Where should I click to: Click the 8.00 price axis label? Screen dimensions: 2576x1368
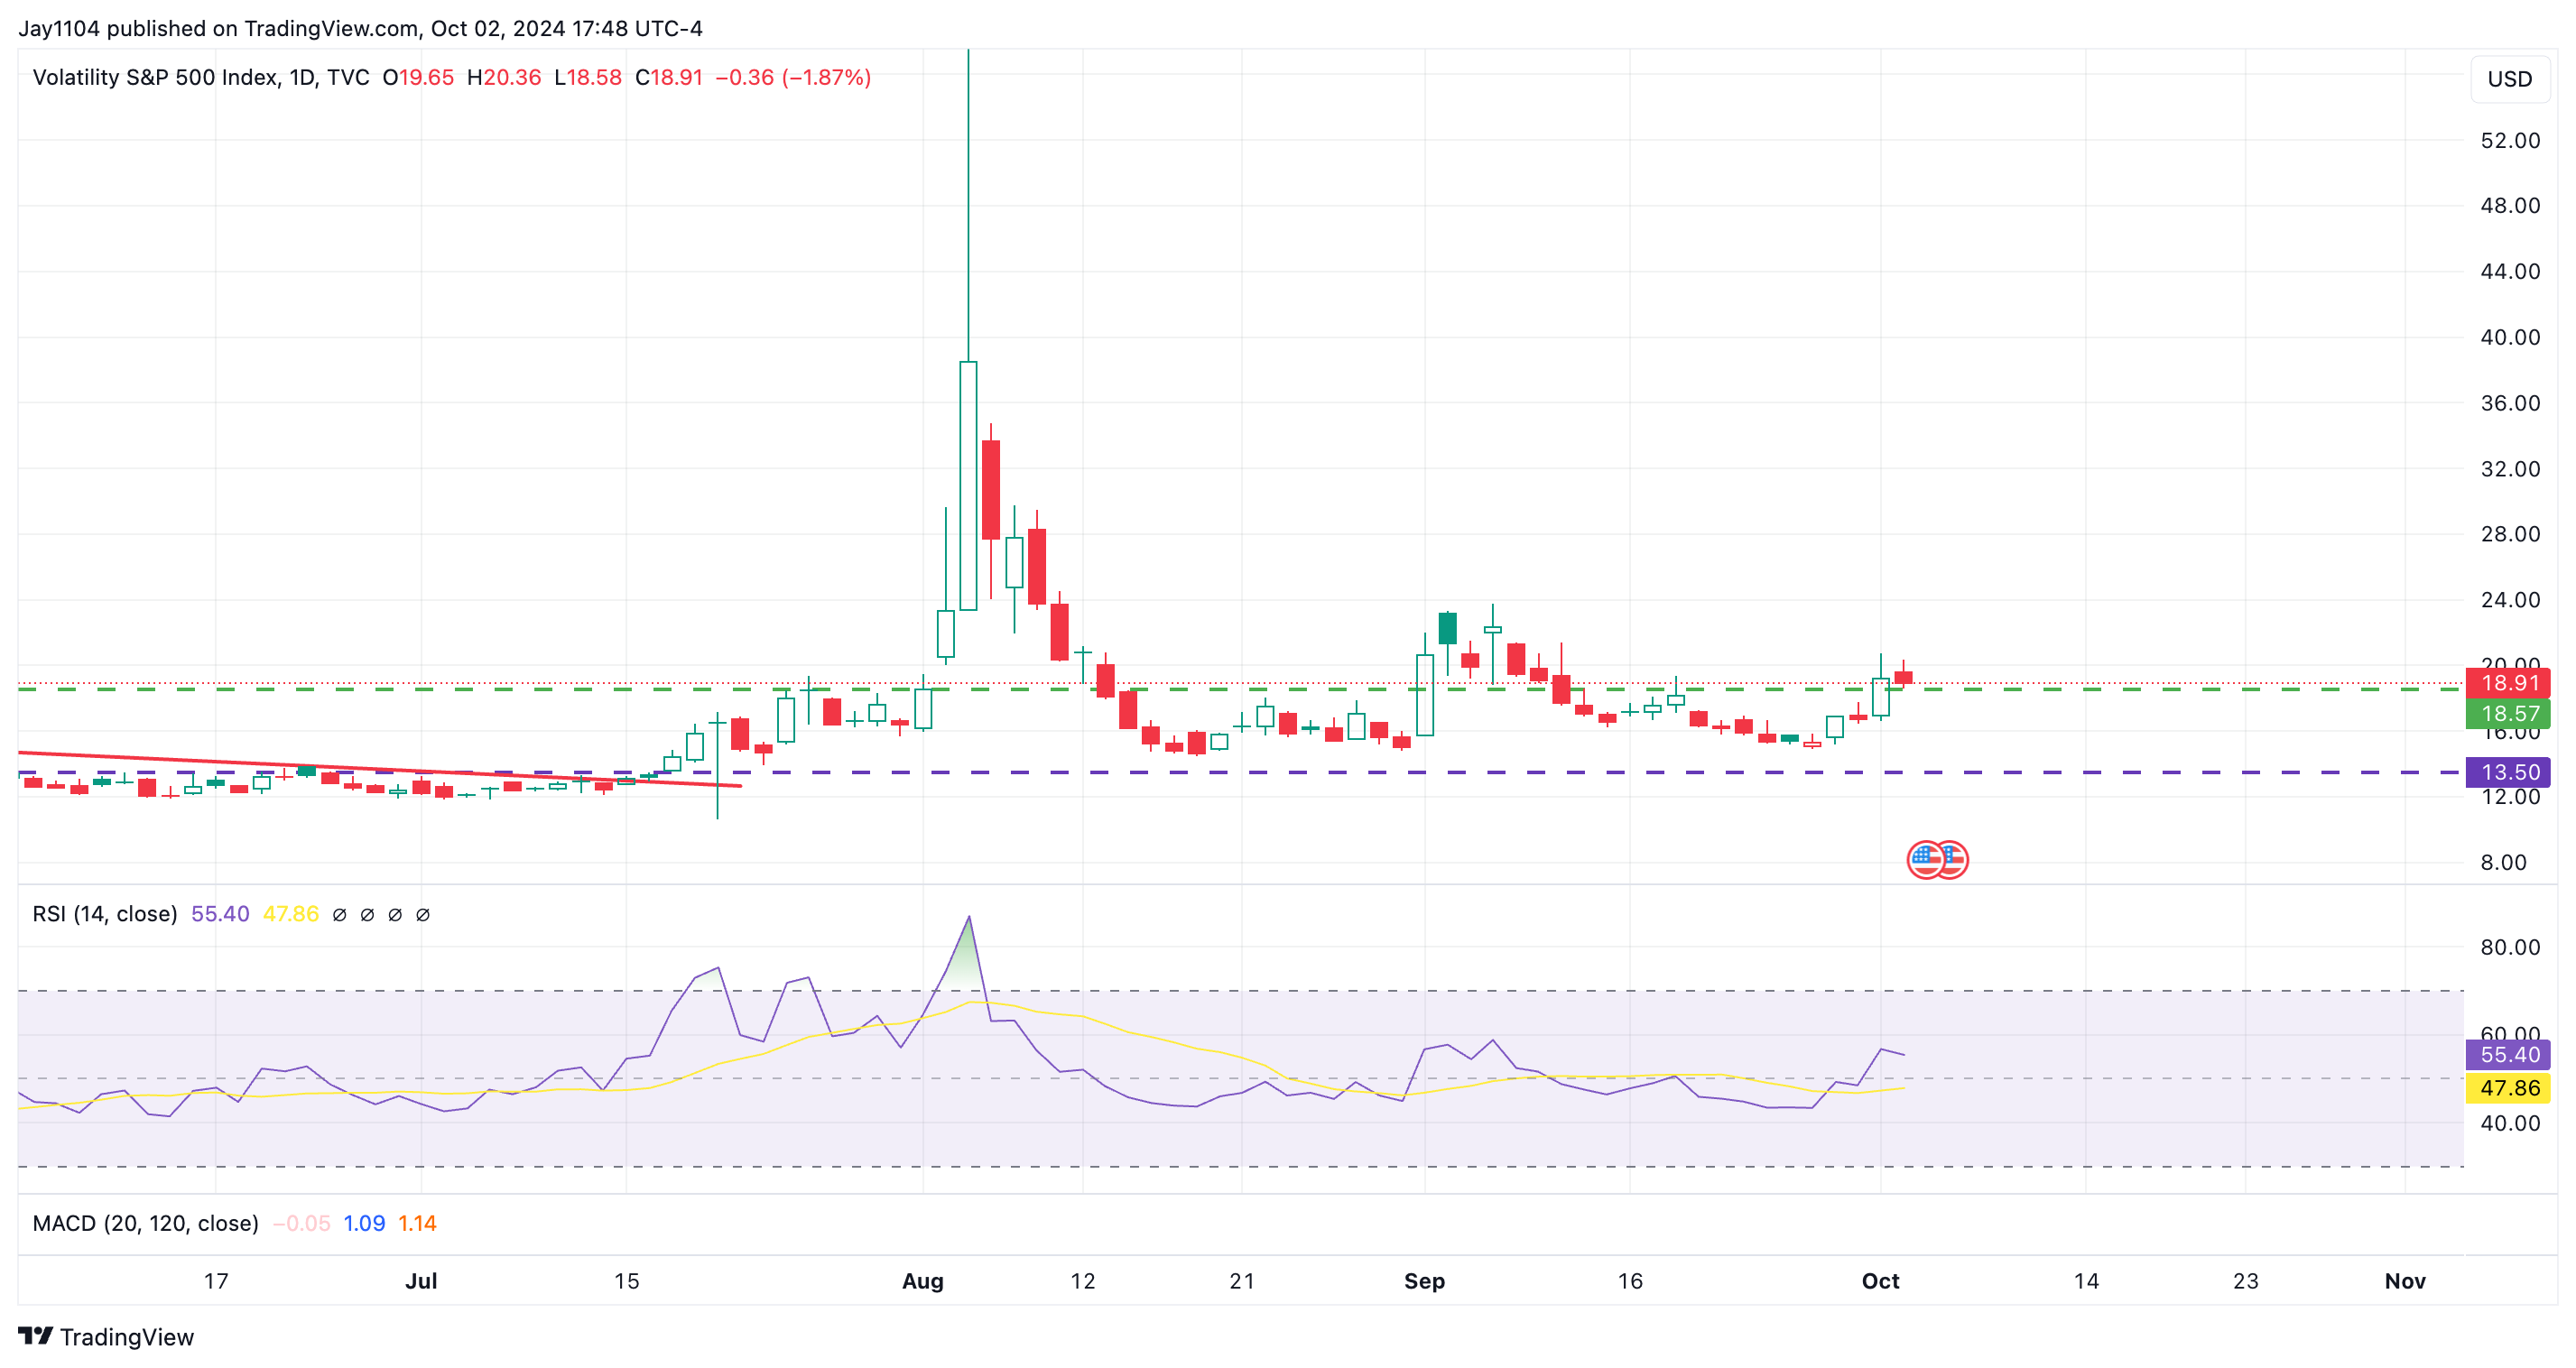point(2503,862)
